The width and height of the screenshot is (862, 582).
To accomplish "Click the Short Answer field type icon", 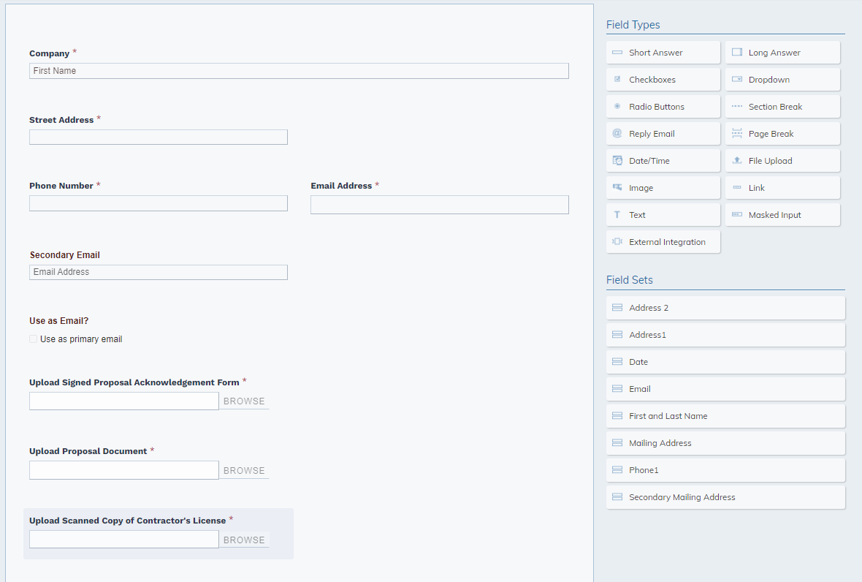I will (x=617, y=52).
